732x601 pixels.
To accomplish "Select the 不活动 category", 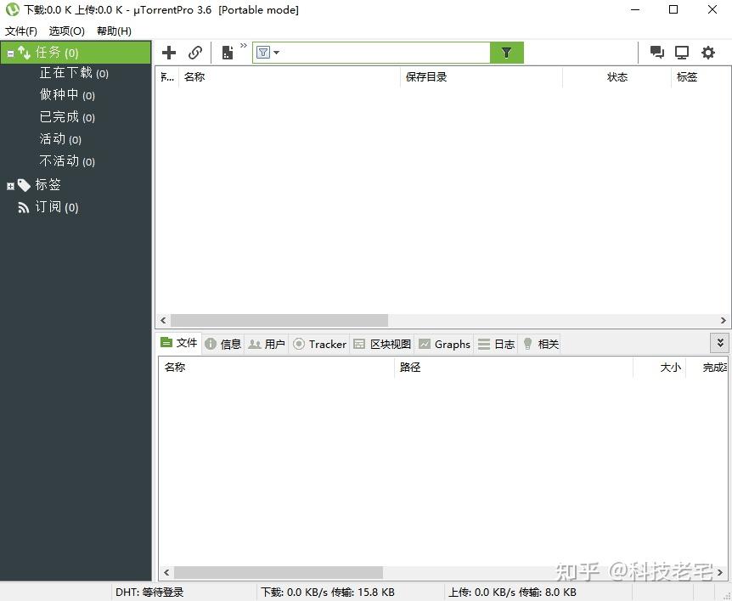I will tap(67, 160).
